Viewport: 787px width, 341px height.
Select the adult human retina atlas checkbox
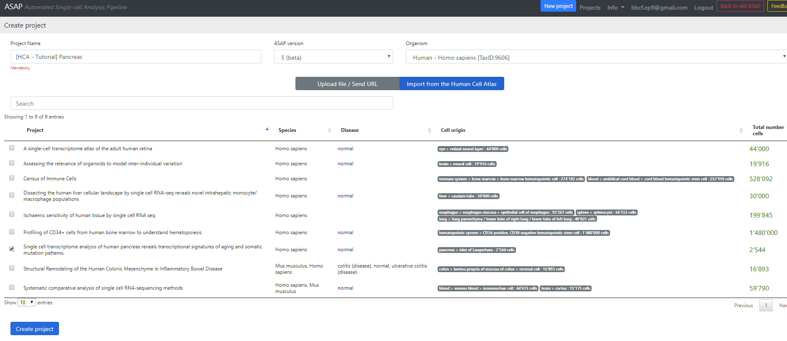click(x=12, y=148)
